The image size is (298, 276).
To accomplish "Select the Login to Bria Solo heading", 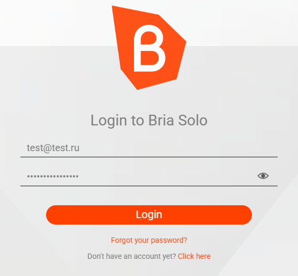I will 149,121.
